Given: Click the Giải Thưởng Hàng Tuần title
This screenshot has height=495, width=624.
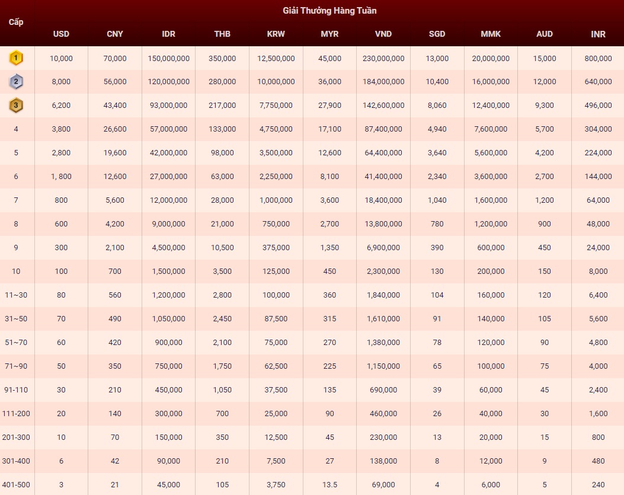Looking at the screenshot, I should click(329, 11).
